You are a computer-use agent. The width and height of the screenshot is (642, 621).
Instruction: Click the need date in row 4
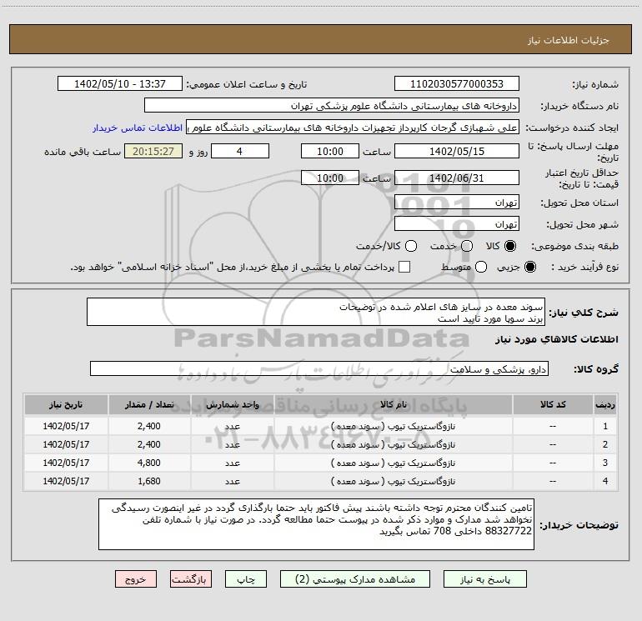[66, 481]
